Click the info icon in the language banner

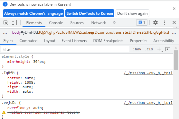[x=5, y=4]
